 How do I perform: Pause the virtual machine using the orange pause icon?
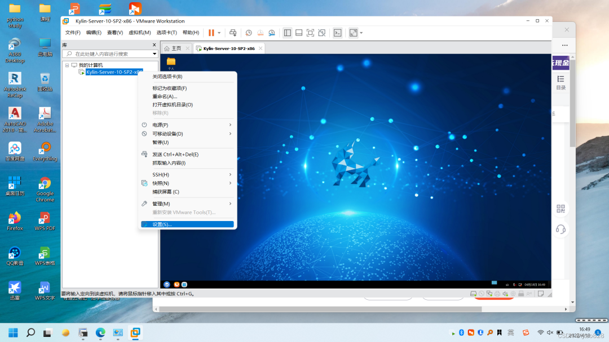coord(211,33)
